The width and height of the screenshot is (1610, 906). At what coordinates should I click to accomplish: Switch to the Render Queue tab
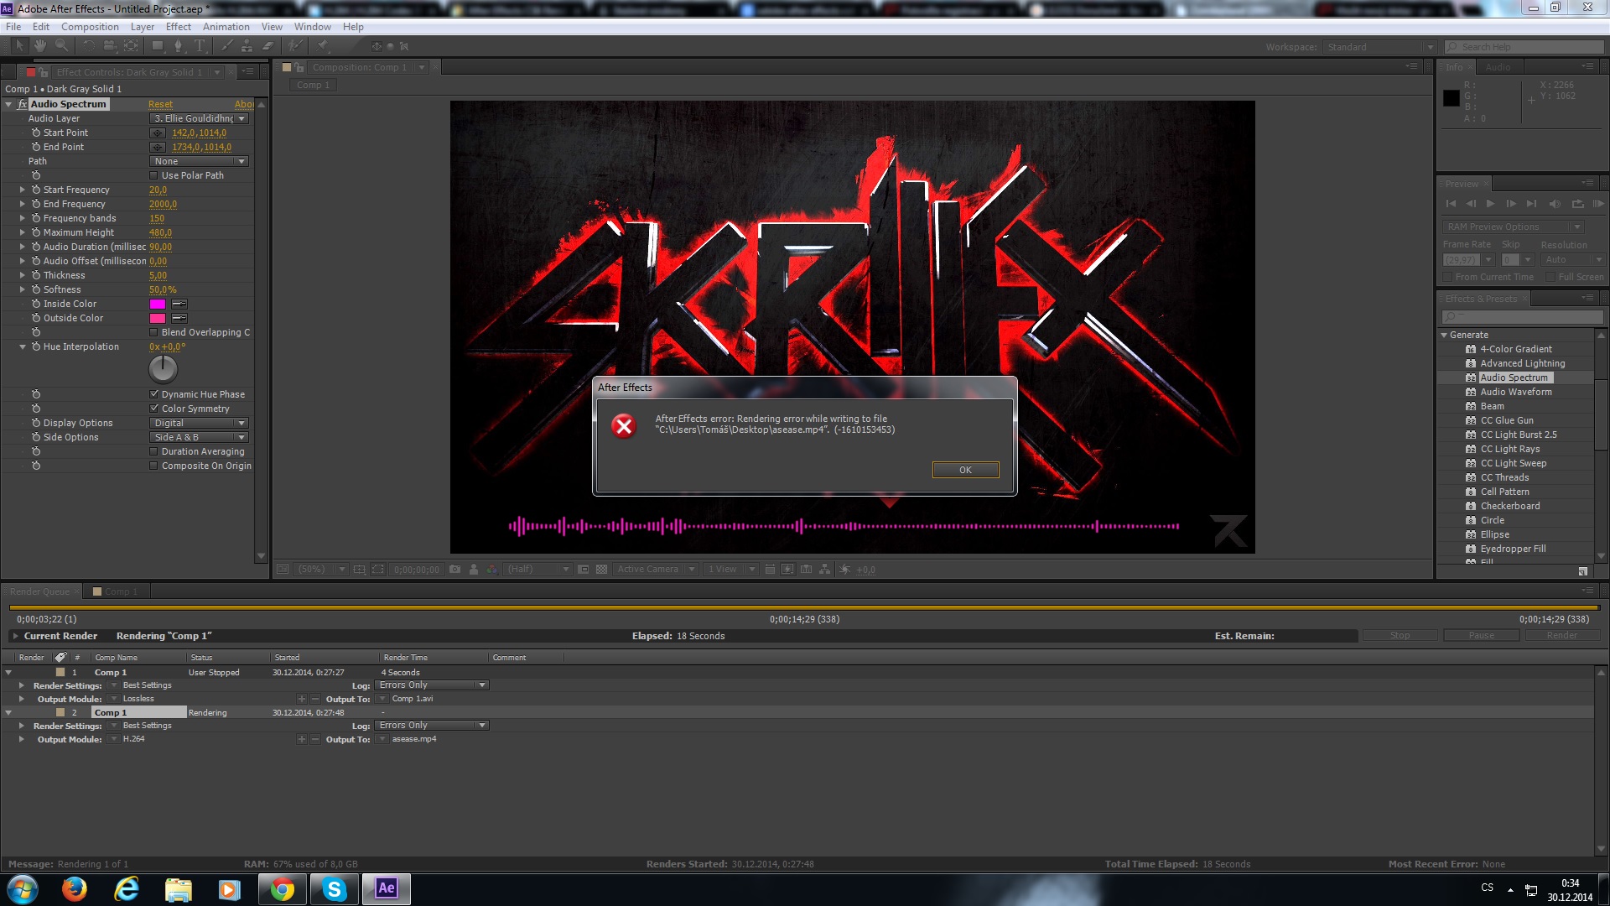click(x=40, y=591)
